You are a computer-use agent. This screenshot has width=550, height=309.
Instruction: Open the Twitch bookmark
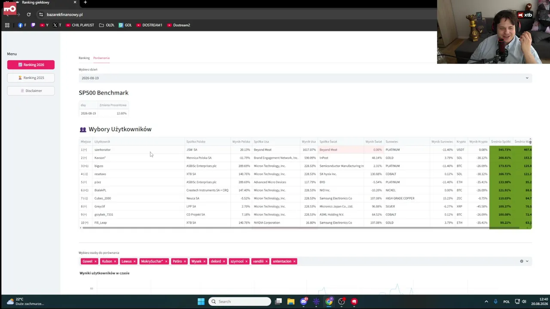coord(33,25)
